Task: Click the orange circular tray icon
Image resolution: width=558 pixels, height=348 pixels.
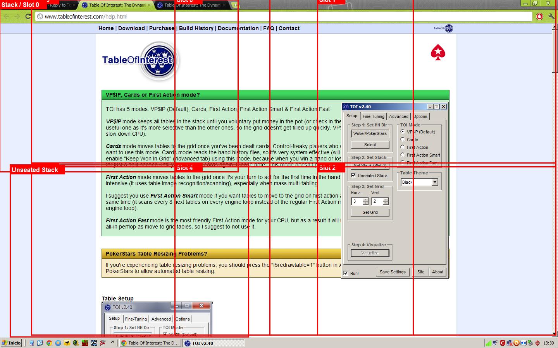Action: (517, 343)
